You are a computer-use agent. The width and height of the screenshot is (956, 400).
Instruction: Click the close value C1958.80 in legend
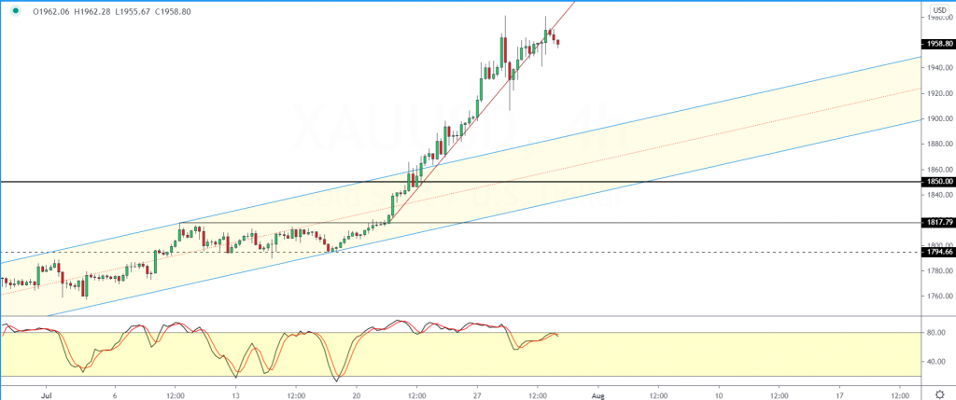[173, 11]
